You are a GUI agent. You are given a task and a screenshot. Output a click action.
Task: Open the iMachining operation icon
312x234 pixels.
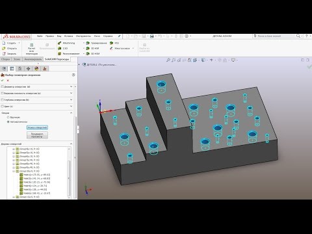point(60,43)
